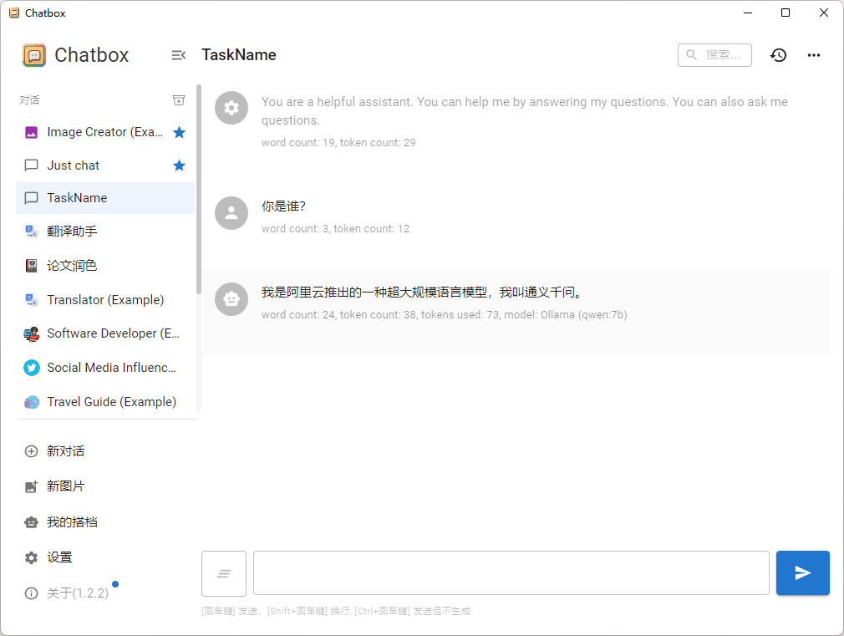Click the archive icon next to 对话

[178, 100]
